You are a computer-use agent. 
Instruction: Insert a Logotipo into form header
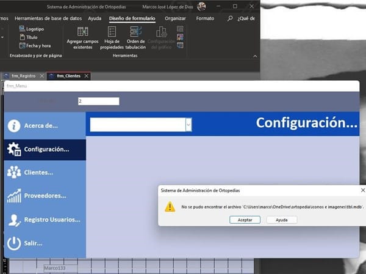tap(32, 29)
